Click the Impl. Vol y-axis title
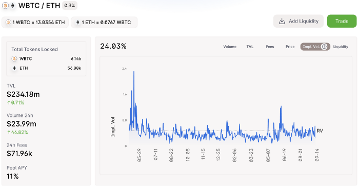 tap(113, 127)
